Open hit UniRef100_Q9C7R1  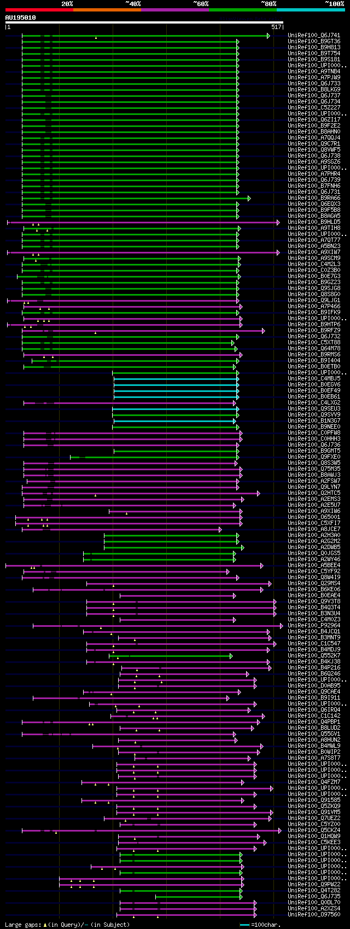314,144
